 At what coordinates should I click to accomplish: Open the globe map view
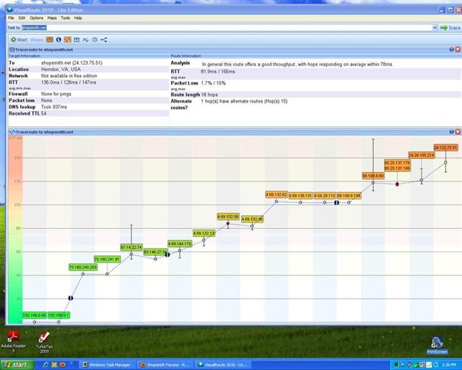[x=58, y=40]
